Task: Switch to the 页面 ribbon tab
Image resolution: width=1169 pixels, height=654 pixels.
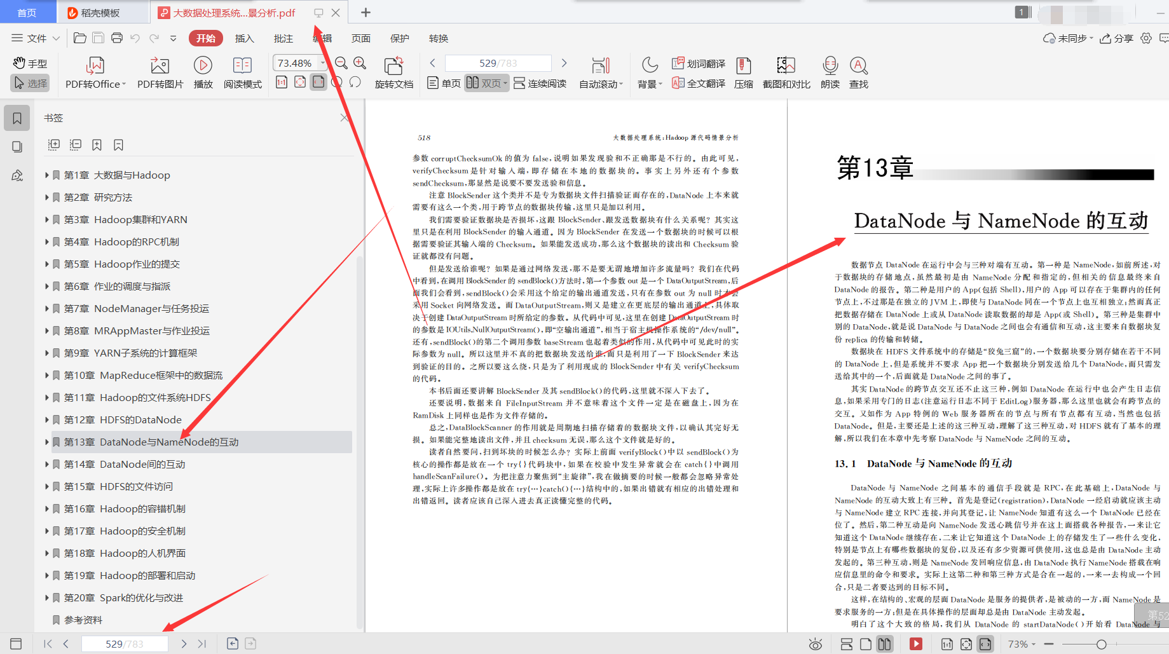Action: point(360,38)
